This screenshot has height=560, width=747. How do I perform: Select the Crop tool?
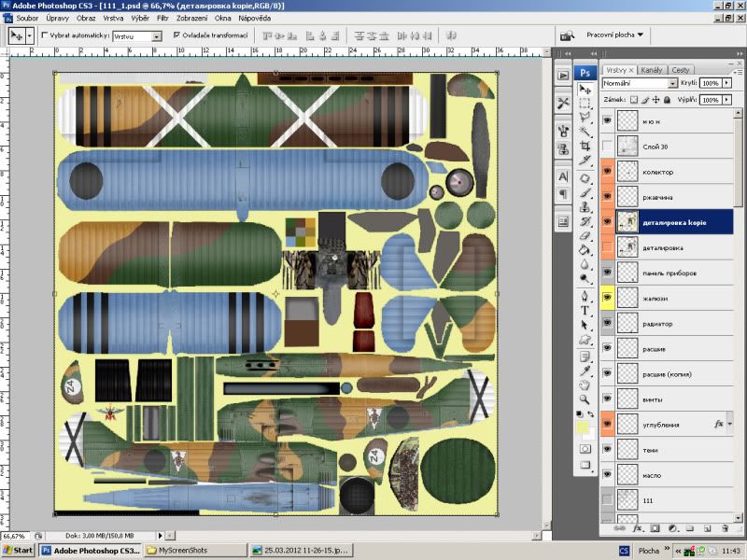pyautogui.click(x=585, y=146)
